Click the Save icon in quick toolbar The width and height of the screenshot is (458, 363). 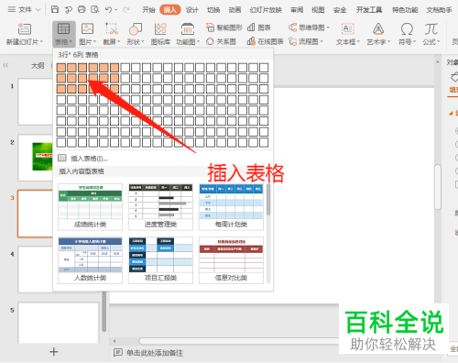(x=55, y=10)
